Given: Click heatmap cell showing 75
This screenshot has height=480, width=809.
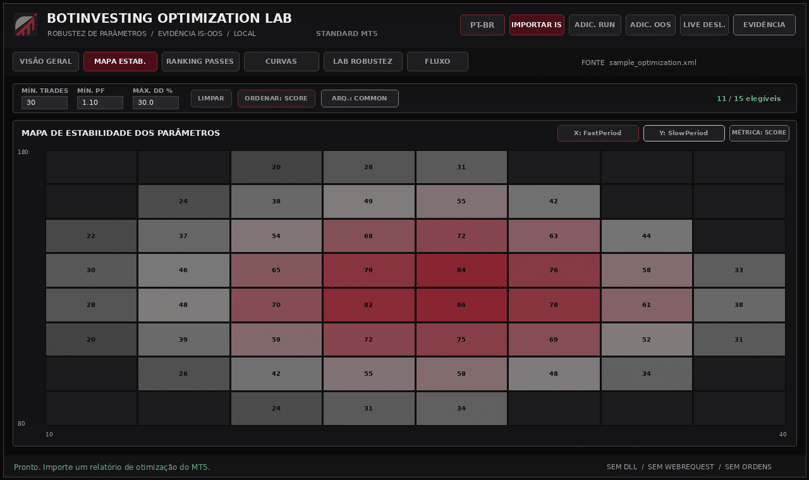Looking at the screenshot, I should coord(461,340).
